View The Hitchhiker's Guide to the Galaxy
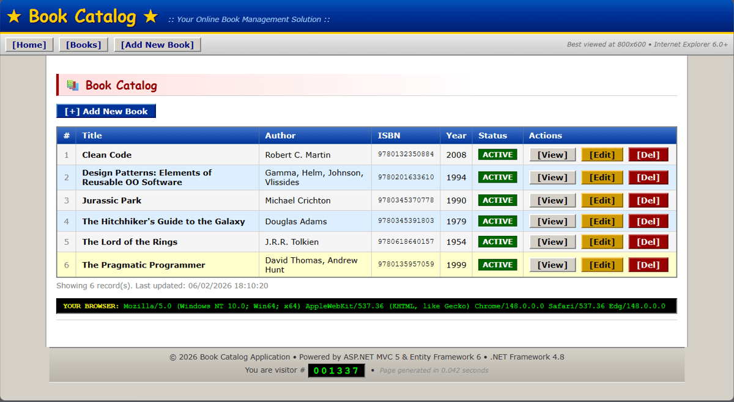This screenshot has height=402, width=734. [x=552, y=221]
